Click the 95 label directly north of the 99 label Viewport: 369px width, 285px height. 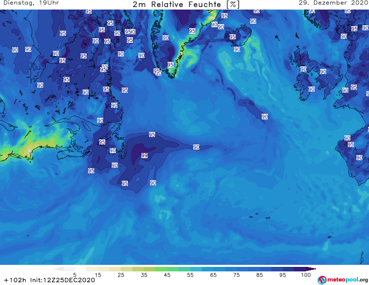point(152,134)
